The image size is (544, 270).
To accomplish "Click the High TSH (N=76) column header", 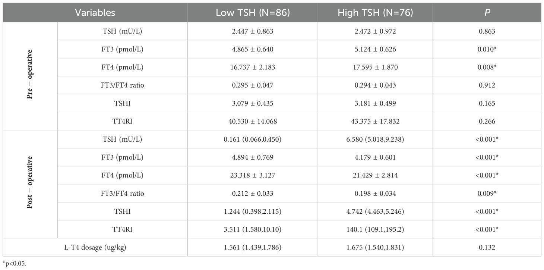I will pos(375,13).
